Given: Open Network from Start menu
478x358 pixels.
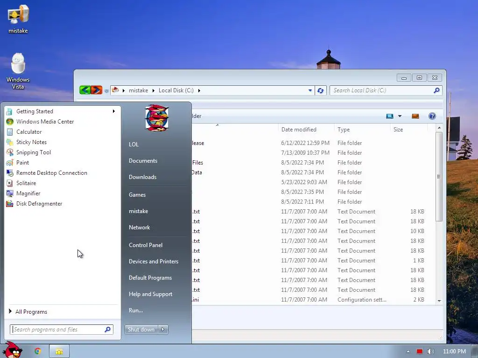Looking at the screenshot, I should tap(139, 227).
